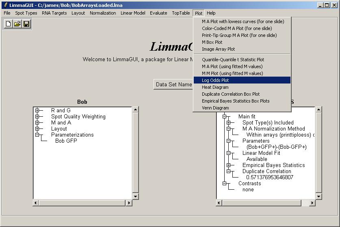
Task: Collapse the Main fit tree node
Action: coord(224,116)
